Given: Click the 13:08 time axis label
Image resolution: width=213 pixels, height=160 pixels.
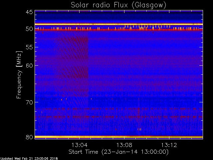Looking at the screenshot, I should 124,145.
